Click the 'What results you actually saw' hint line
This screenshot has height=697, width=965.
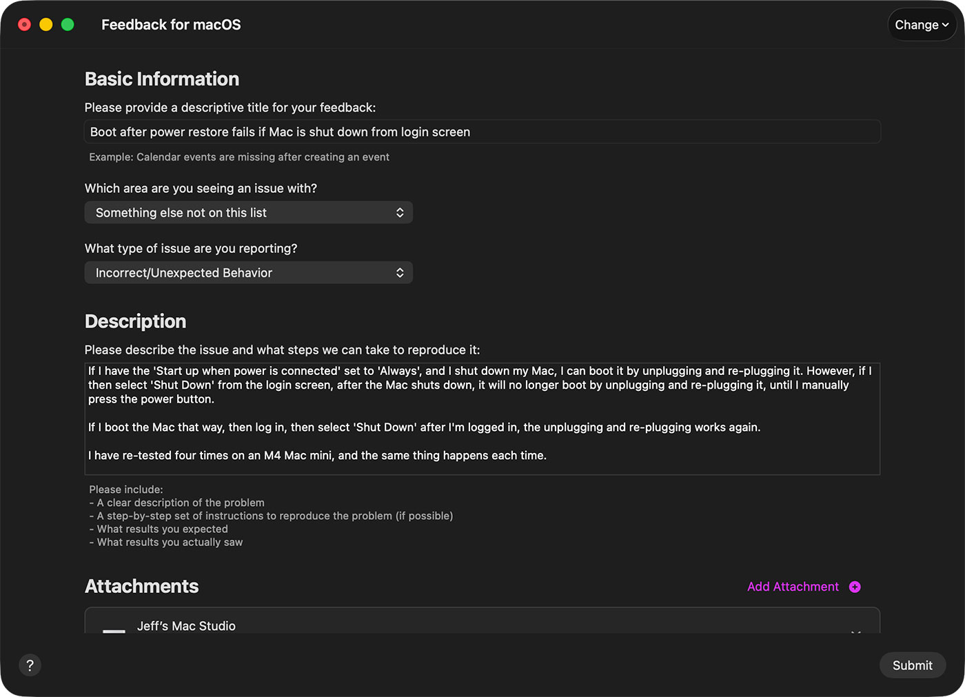pos(166,542)
